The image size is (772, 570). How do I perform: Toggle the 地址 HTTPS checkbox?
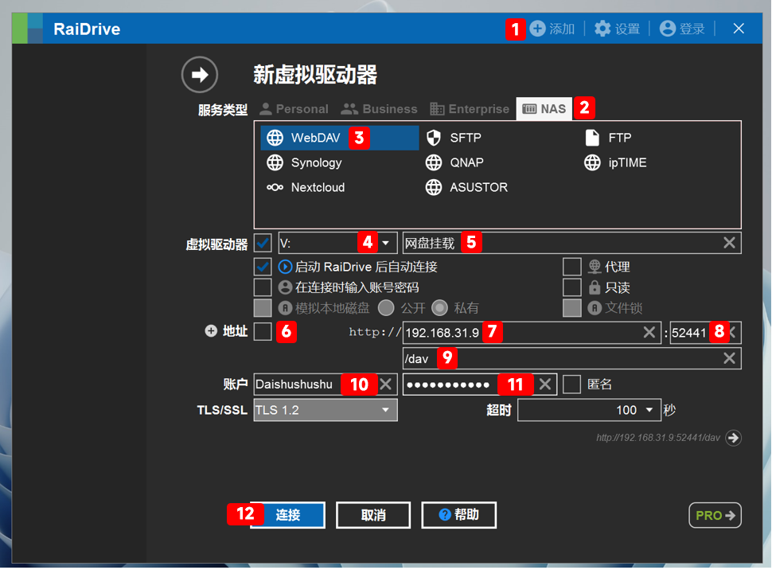pos(263,331)
